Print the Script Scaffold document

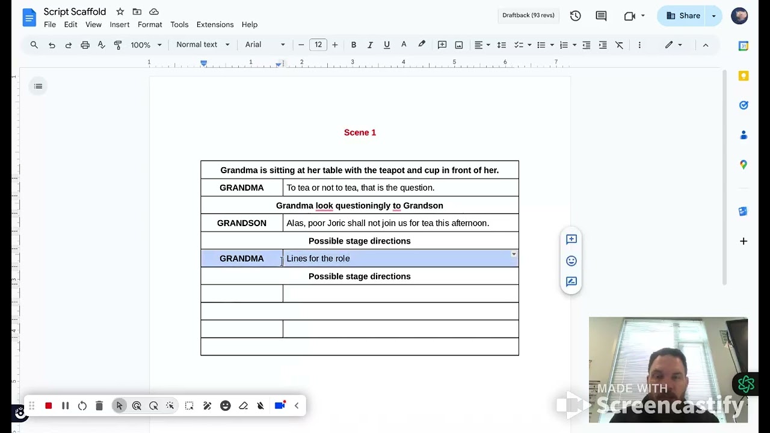coord(85,45)
